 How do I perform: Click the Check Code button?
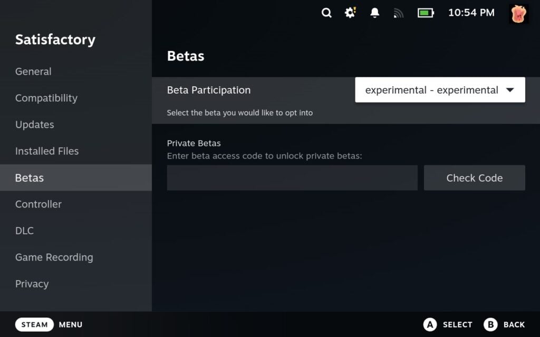[x=474, y=177]
